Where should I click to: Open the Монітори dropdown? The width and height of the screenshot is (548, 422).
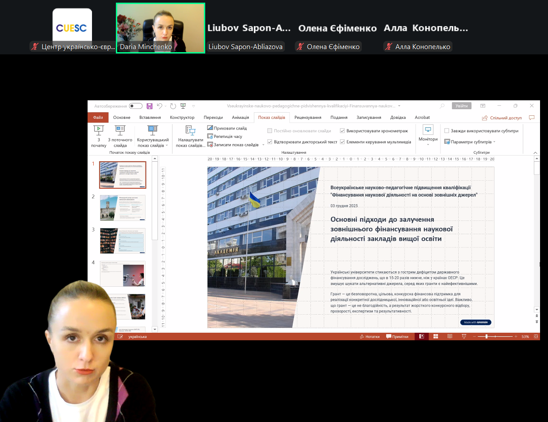[428, 139]
